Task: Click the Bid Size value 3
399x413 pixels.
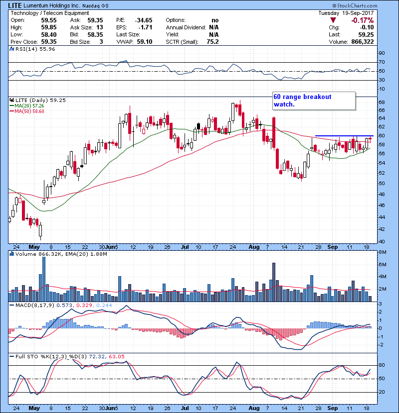Action: (101, 42)
